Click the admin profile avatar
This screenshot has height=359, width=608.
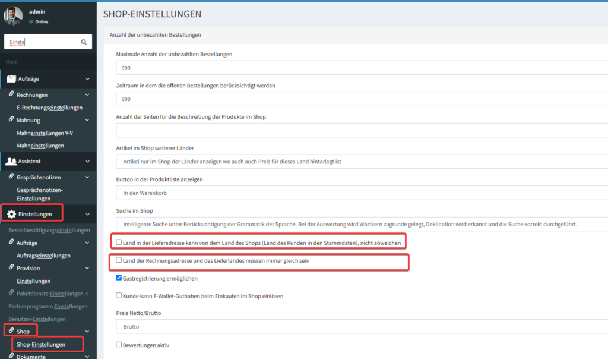13,16
